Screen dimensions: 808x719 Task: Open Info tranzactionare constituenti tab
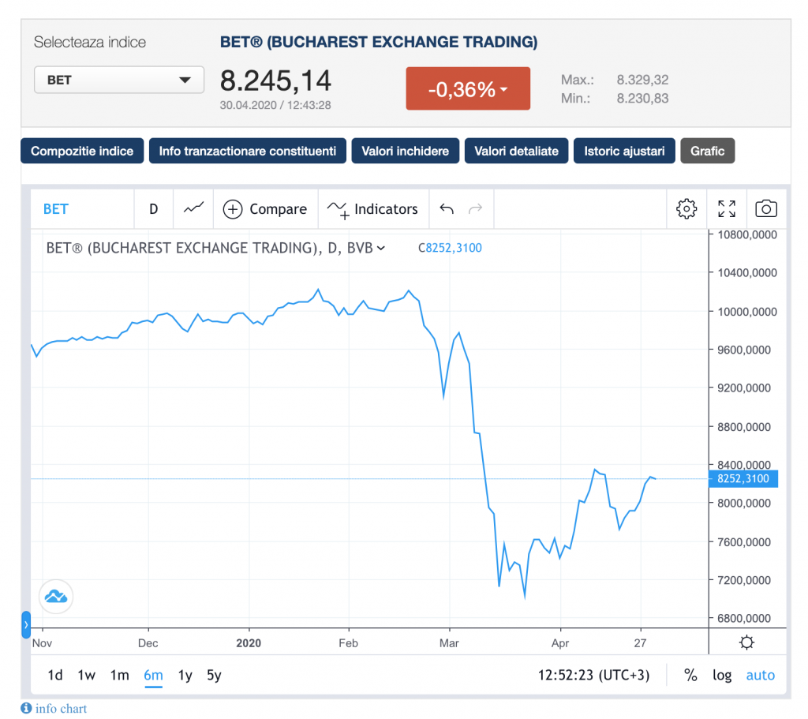click(247, 151)
